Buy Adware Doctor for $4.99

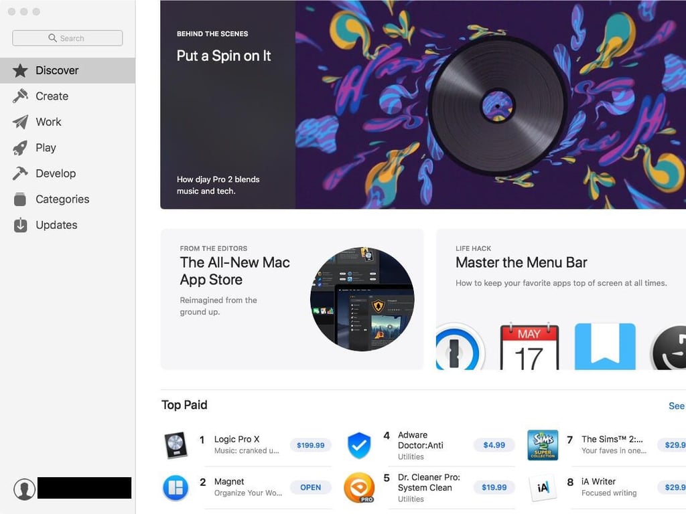(x=494, y=445)
